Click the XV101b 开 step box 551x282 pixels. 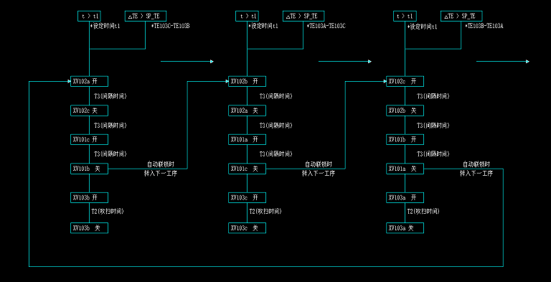(405, 140)
